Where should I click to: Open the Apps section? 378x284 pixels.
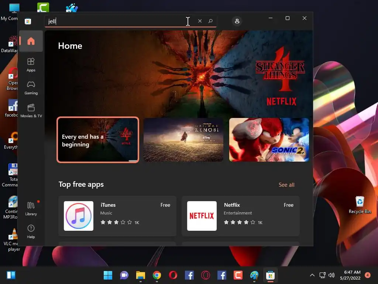(31, 65)
